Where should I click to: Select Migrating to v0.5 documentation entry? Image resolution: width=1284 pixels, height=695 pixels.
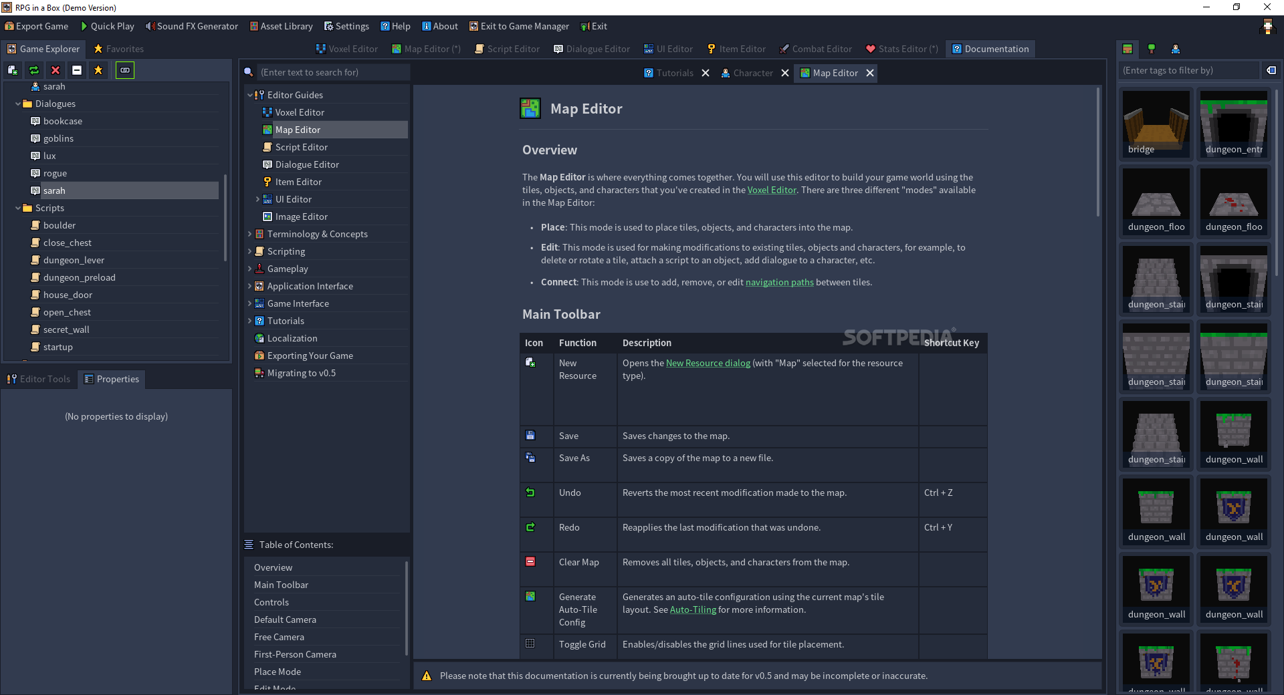click(x=301, y=373)
